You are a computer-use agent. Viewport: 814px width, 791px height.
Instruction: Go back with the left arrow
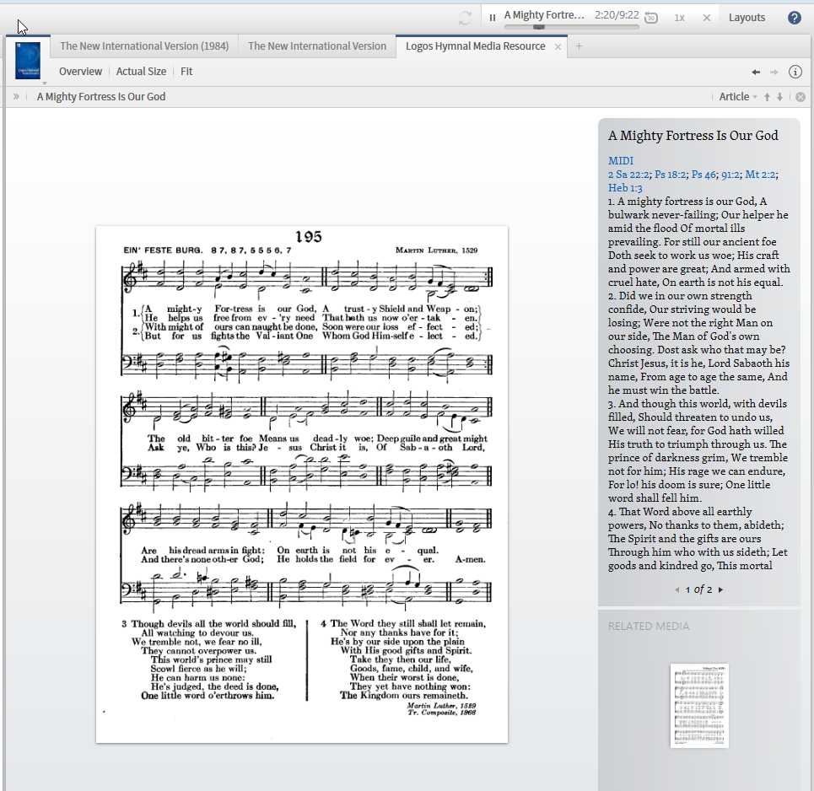click(x=756, y=73)
